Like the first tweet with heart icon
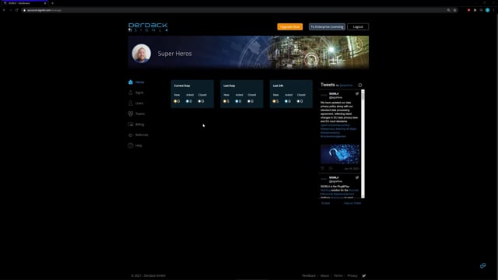Image resolution: width=498 pixels, height=280 pixels. click(322, 168)
